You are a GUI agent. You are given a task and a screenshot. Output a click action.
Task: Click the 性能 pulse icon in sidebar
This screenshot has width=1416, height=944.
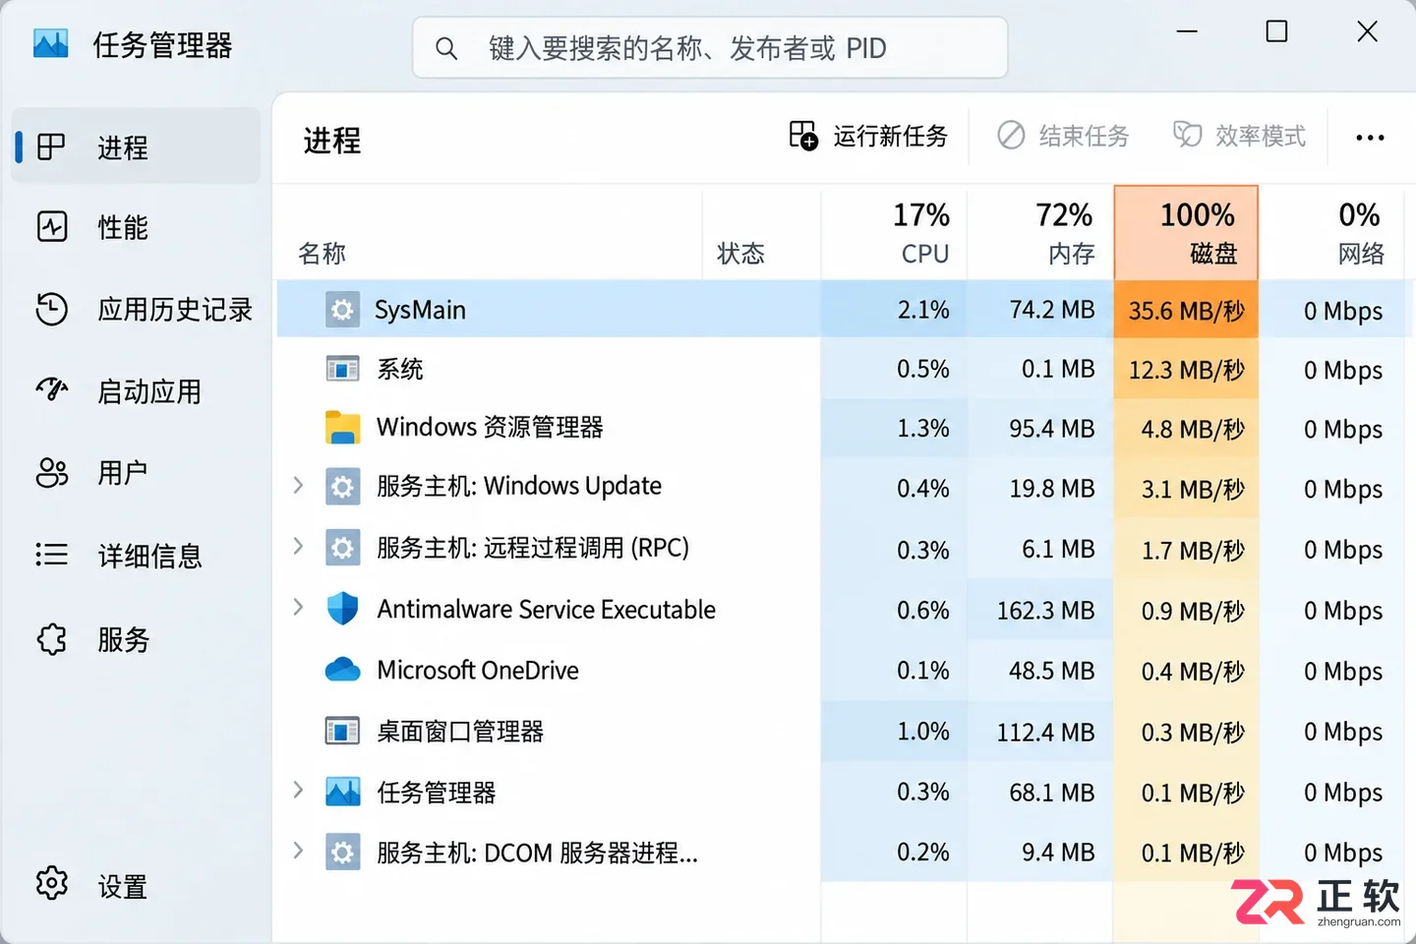point(52,227)
